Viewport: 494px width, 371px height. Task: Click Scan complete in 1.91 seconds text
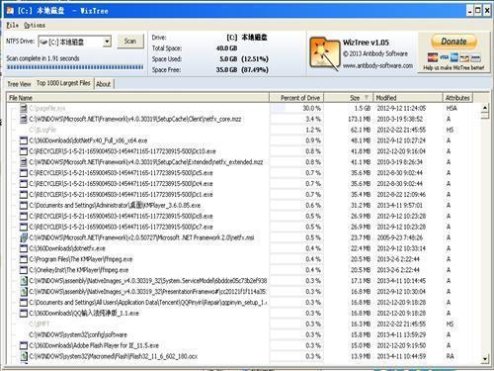pyautogui.click(x=42, y=58)
